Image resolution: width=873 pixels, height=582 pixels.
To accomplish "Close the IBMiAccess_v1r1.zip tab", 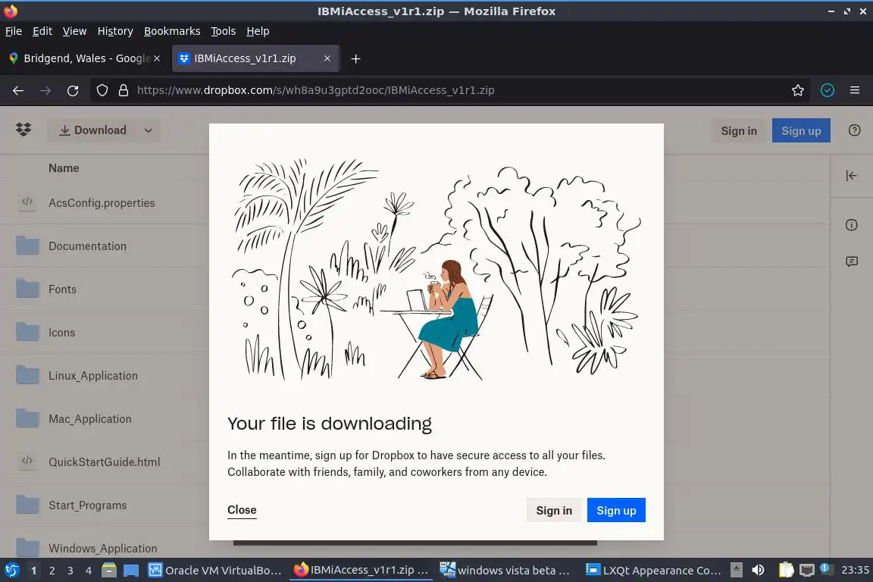I will coord(327,58).
